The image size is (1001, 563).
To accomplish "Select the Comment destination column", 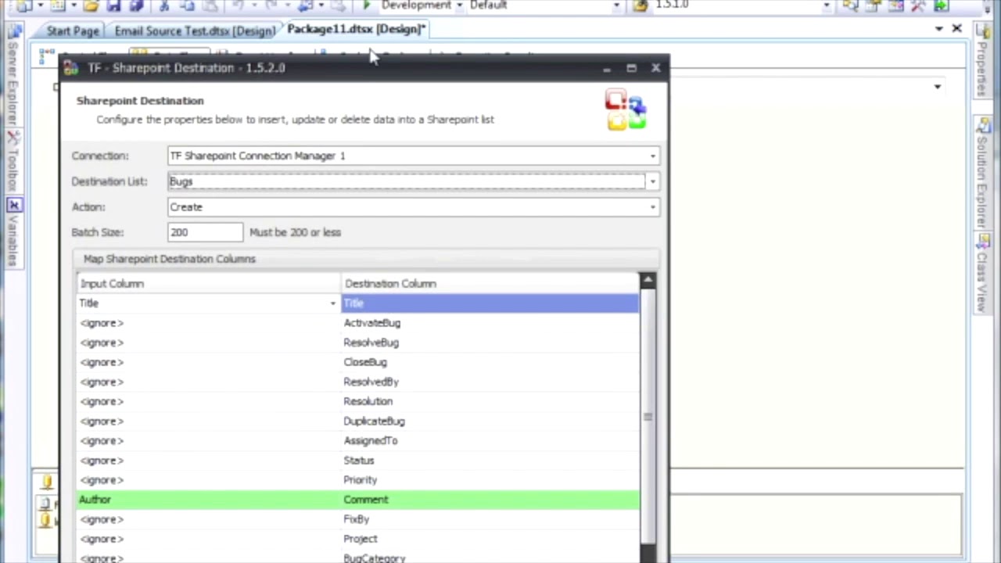I will click(x=490, y=500).
